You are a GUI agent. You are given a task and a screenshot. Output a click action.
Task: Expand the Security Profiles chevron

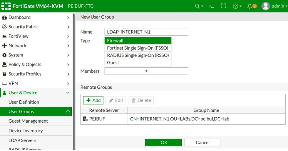[68, 74]
